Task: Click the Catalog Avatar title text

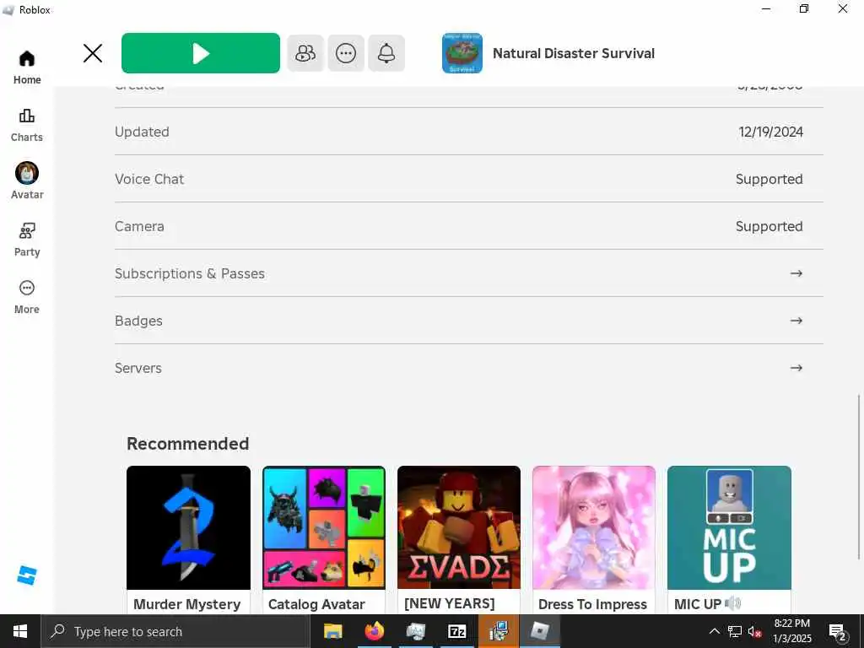Action: (316, 604)
